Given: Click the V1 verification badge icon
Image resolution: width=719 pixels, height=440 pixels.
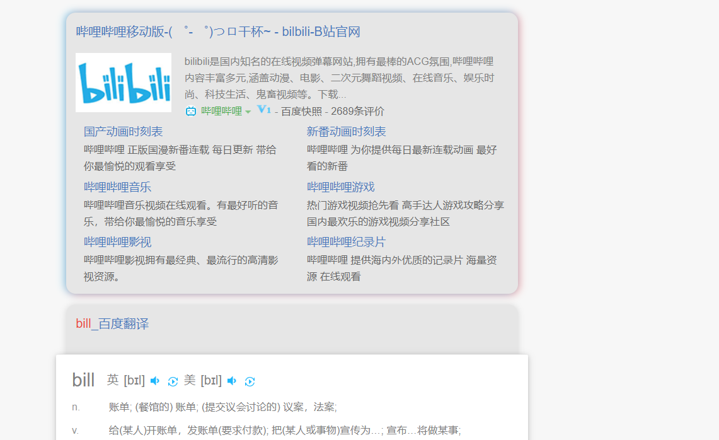Looking at the screenshot, I should 263,110.
